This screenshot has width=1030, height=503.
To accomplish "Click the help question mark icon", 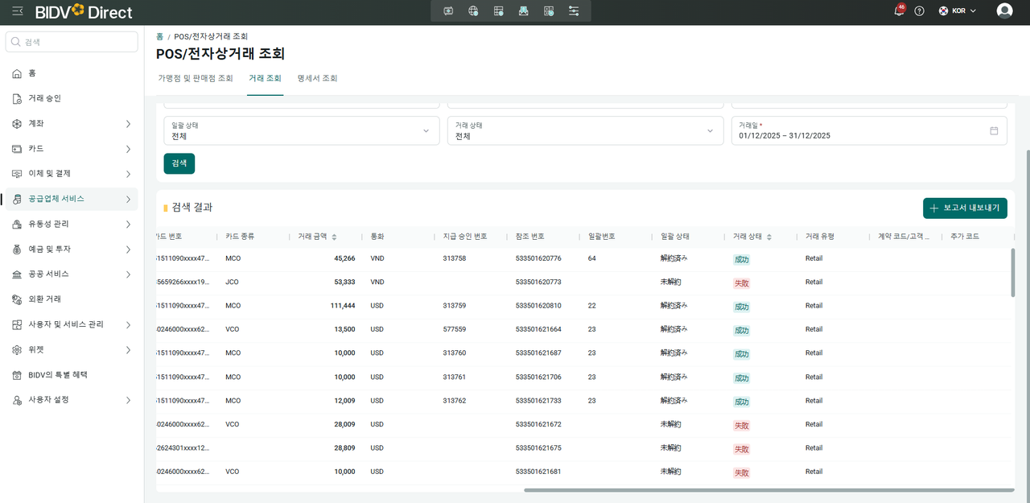I will click(920, 11).
